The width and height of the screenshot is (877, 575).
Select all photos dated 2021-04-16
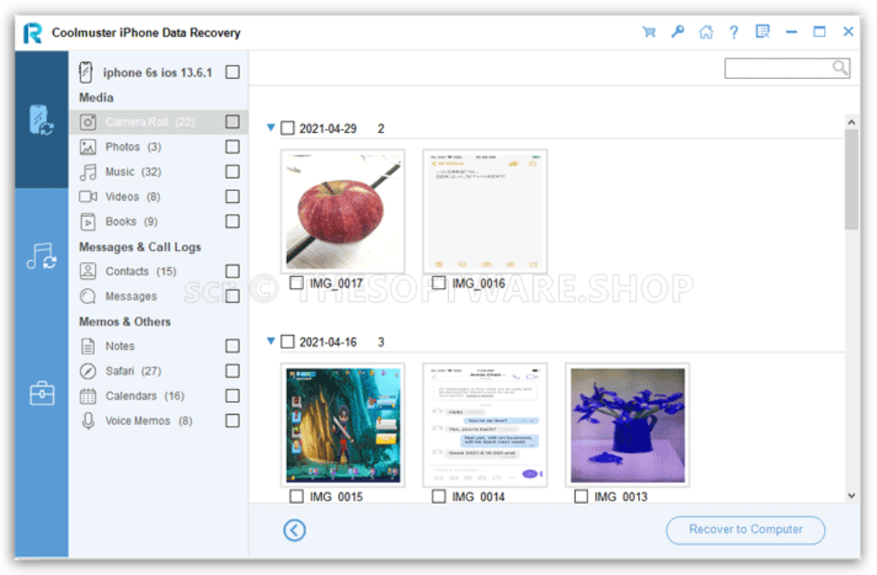click(288, 342)
